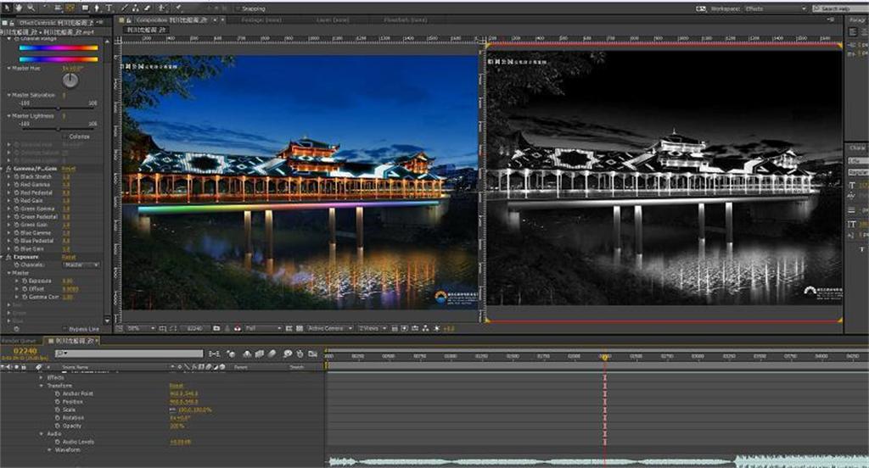Click Reset next to Transform

(x=177, y=385)
